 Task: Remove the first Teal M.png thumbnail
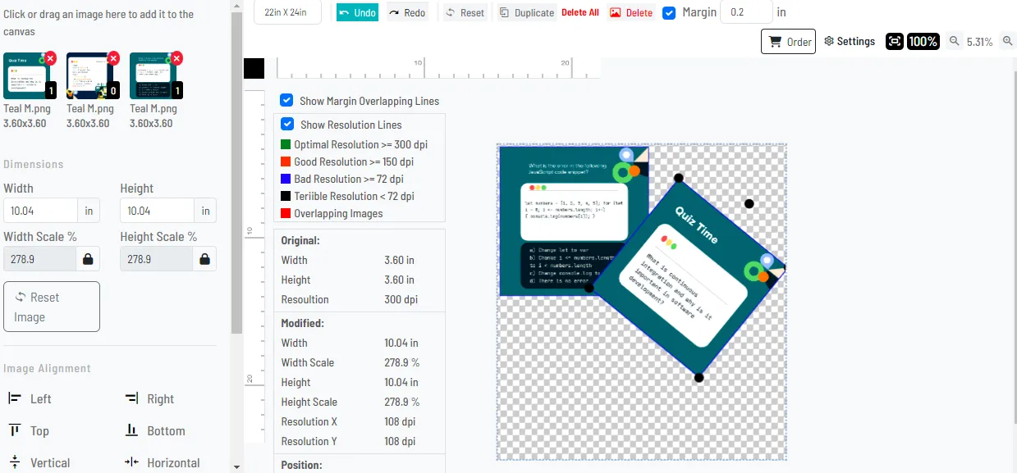pyautogui.click(x=50, y=58)
